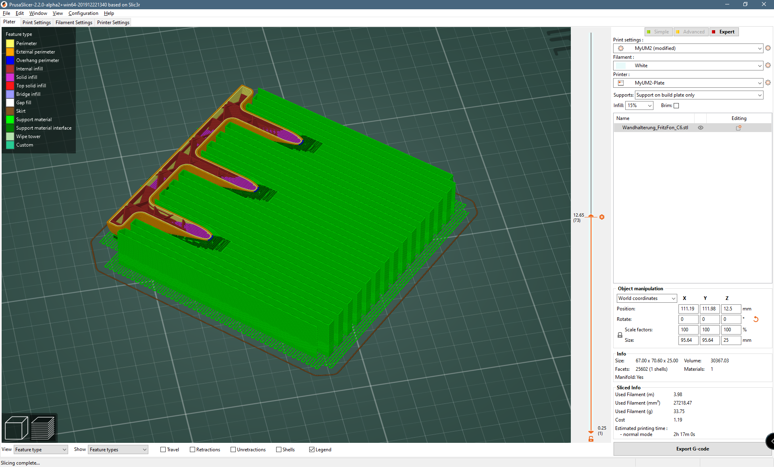Click the editing icon for Wandhalterung_FritzFon_C6.stl
Image resolution: width=774 pixels, height=467 pixels.
[739, 128]
